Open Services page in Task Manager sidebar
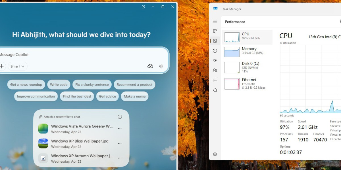Viewport: 341px width, 170px height. (215, 90)
